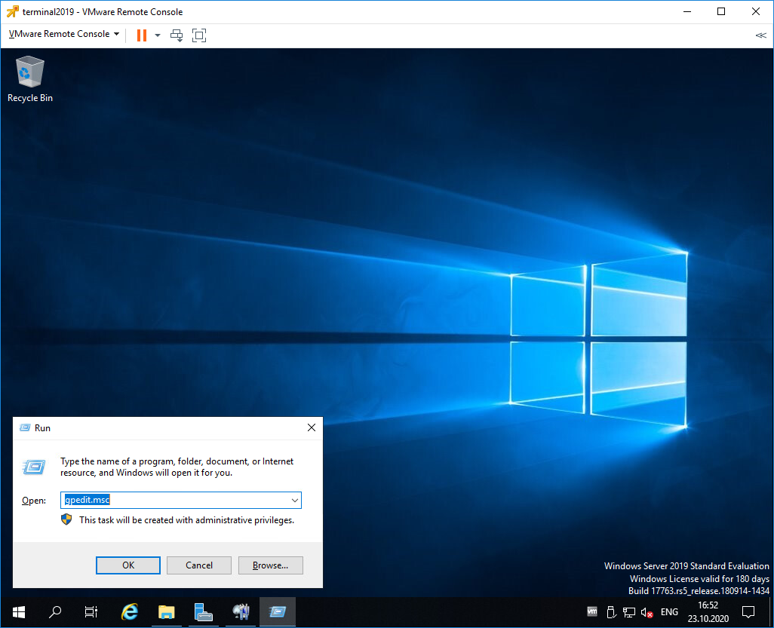Pause the virtual machine
774x628 pixels.
click(x=142, y=35)
